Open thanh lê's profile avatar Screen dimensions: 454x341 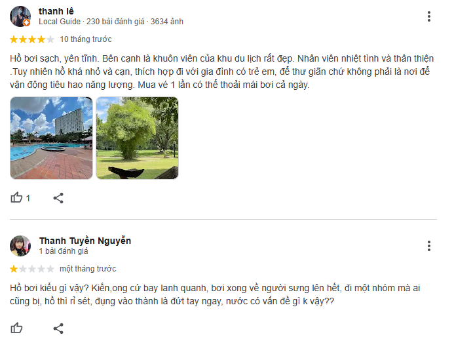pos(20,16)
